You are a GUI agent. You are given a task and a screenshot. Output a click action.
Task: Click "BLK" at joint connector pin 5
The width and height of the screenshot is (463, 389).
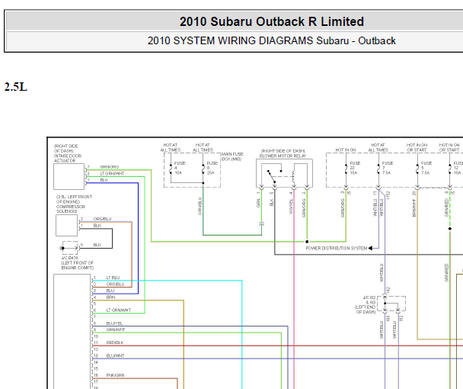click(x=97, y=245)
